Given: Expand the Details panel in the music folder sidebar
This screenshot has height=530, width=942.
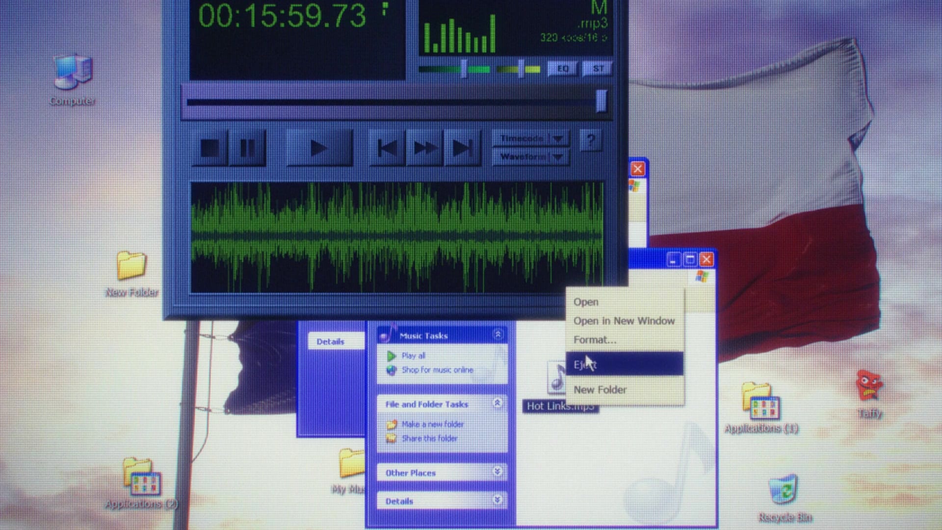Looking at the screenshot, I should 497,500.
